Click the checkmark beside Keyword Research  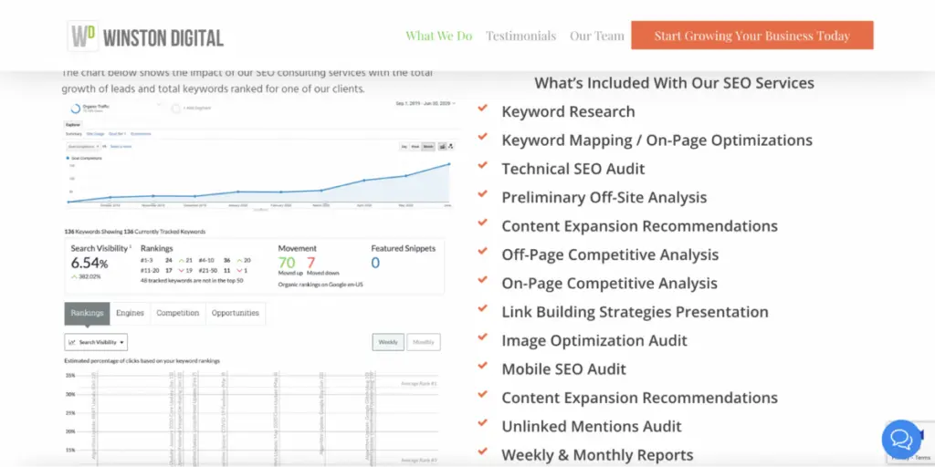tap(483, 110)
